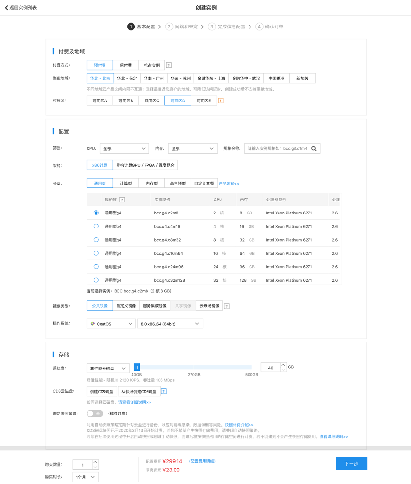Select the bcc.g4.c16m64 radio button
The height and width of the screenshot is (484, 411).
tap(96, 253)
